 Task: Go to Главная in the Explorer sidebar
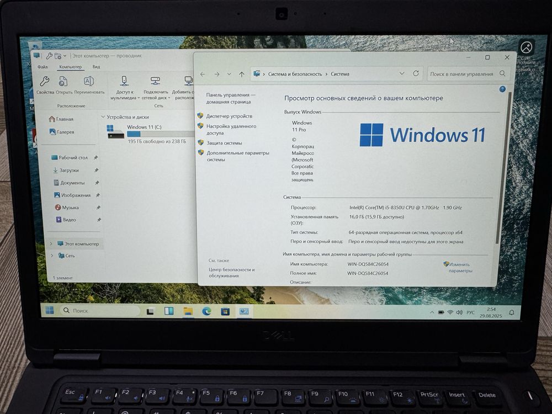(61, 119)
